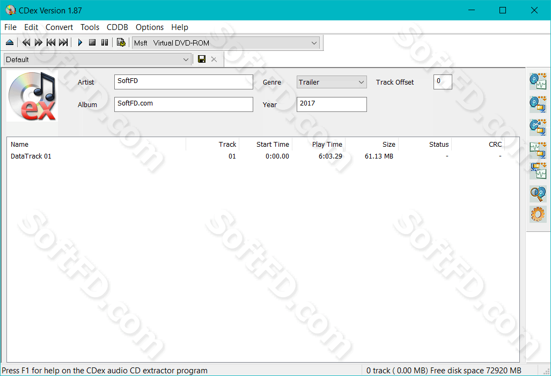Open the Options menu
The height and width of the screenshot is (376, 551).
150,27
